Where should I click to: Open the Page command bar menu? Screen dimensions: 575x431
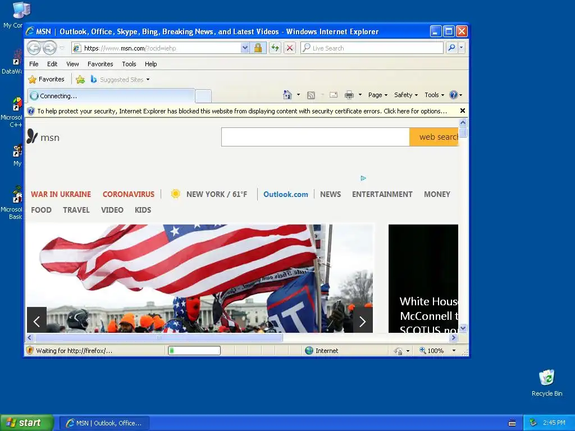[x=378, y=95]
